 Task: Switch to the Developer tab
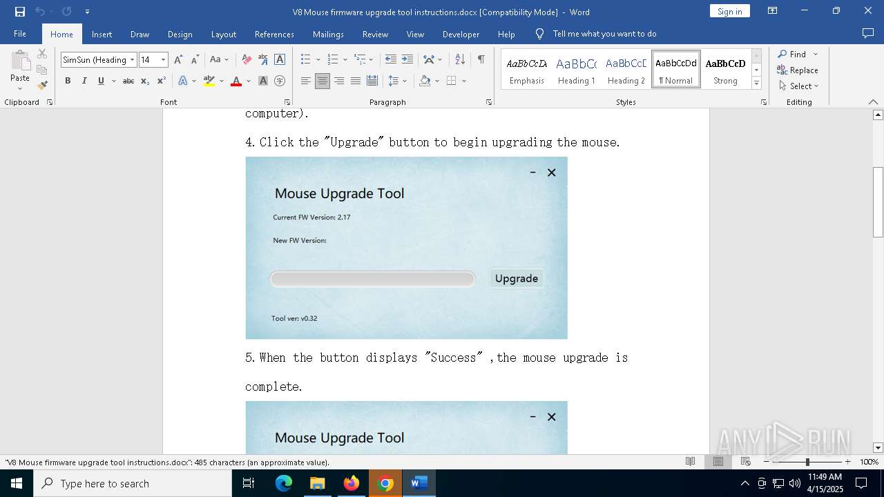pos(461,34)
